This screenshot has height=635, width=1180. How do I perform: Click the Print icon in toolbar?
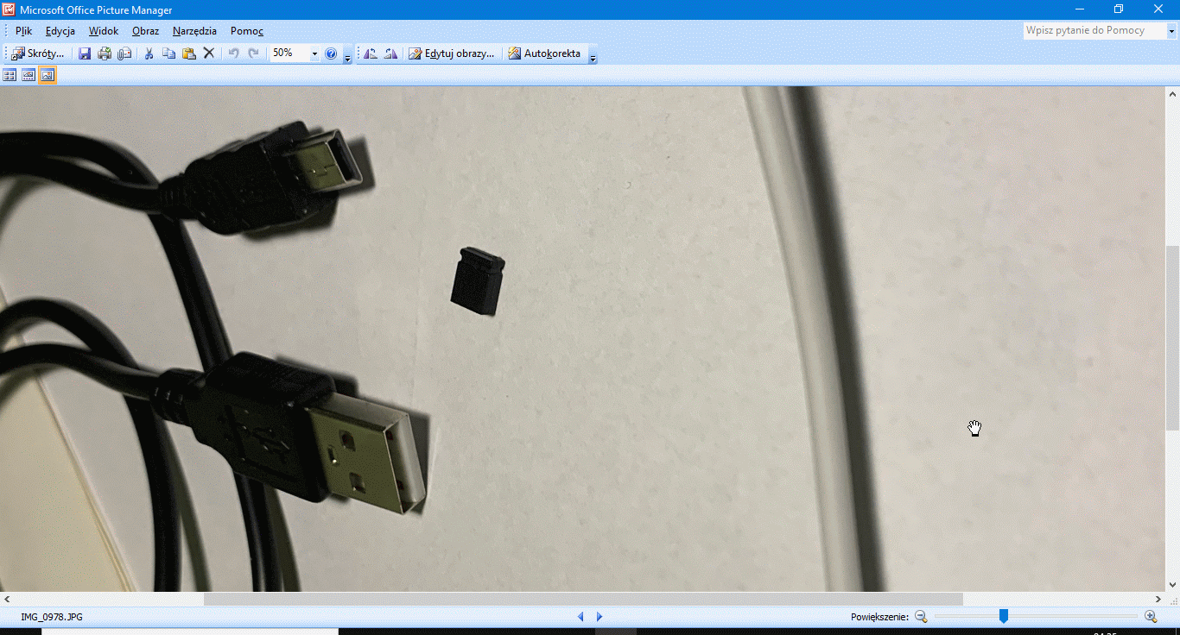click(105, 53)
